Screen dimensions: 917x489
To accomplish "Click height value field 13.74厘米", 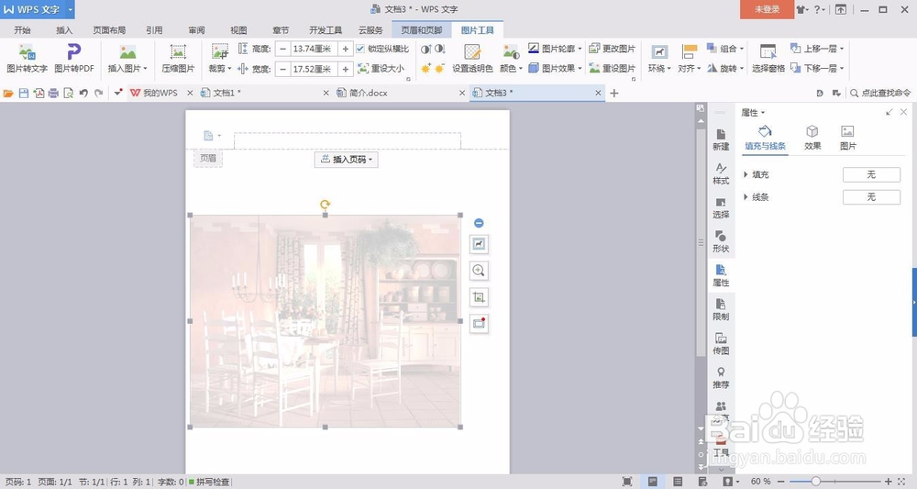I will (x=314, y=50).
